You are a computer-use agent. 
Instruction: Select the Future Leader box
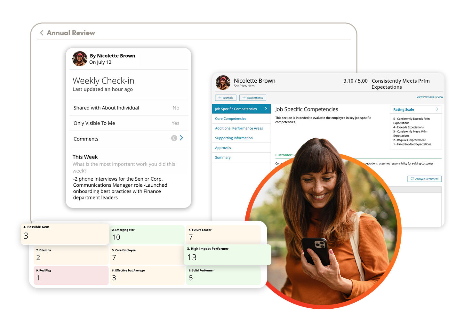point(223,235)
